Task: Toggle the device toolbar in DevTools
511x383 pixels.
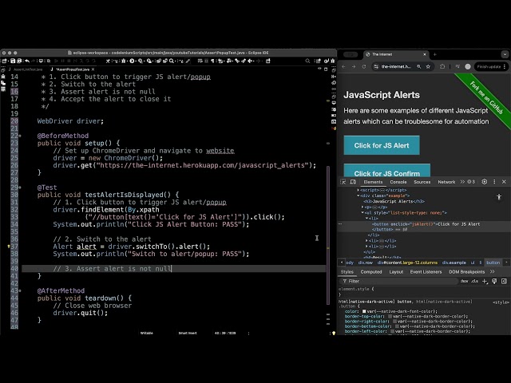Action: (353, 182)
